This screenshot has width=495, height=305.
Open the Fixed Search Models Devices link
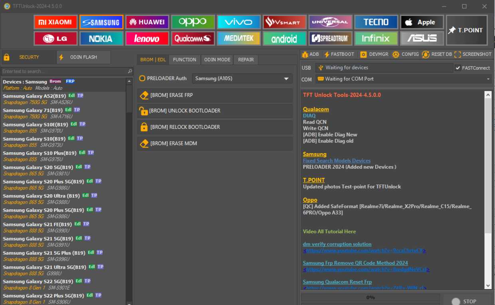337,161
